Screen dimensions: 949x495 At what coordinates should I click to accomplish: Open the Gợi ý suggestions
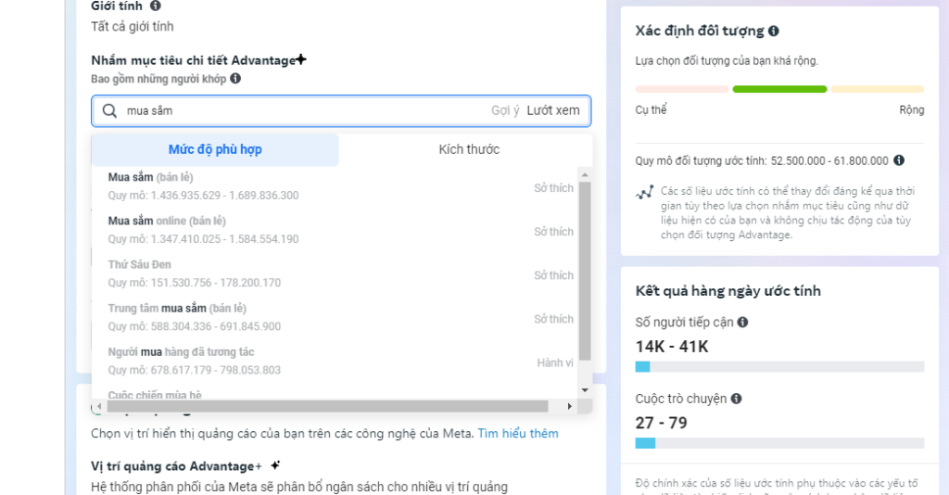click(x=505, y=110)
